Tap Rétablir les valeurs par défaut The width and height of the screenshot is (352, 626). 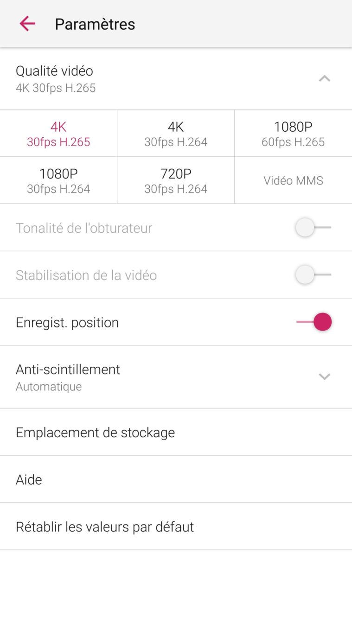105,527
